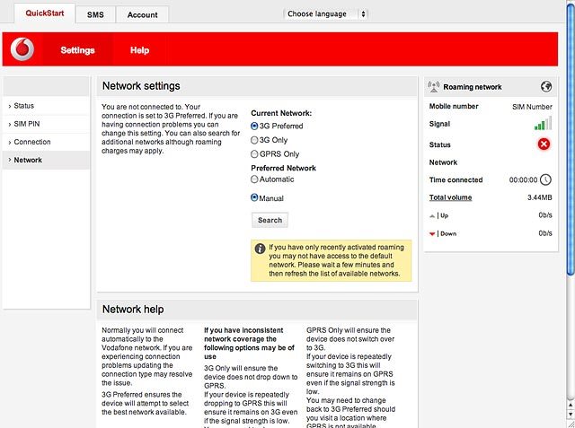Click the 00:00:00 time connected value

pyautogui.click(x=523, y=179)
